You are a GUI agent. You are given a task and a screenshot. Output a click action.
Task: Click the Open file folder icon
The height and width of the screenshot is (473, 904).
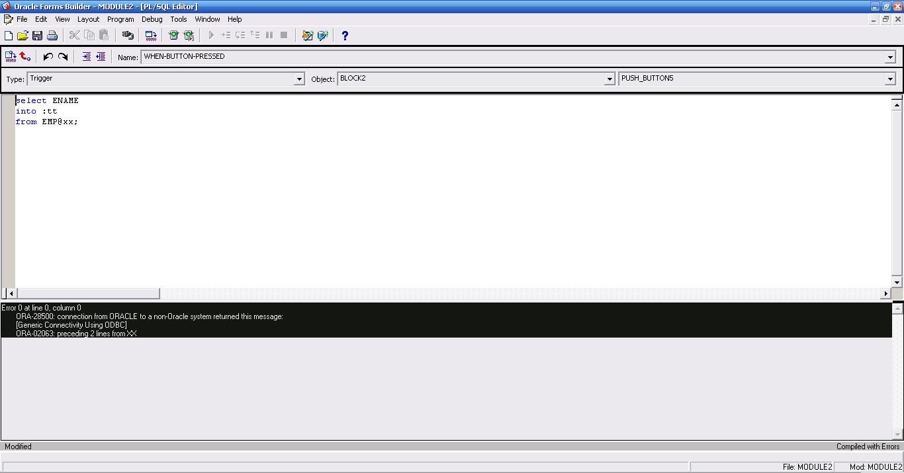coord(23,36)
